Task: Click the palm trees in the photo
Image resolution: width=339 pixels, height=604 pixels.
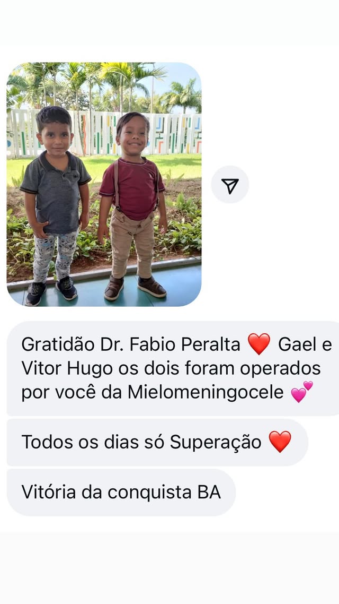Action: 104,85
